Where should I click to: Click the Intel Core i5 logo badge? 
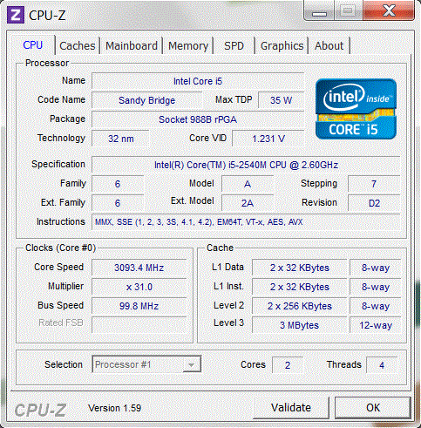(x=356, y=109)
